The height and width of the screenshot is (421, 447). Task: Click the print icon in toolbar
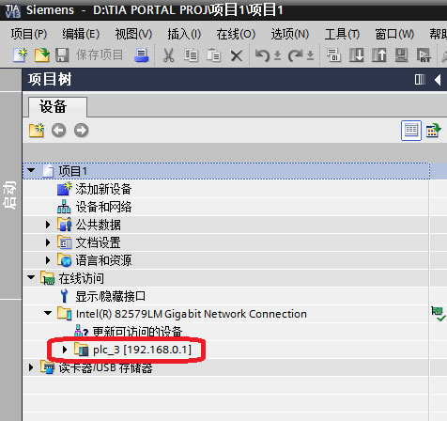pos(142,55)
